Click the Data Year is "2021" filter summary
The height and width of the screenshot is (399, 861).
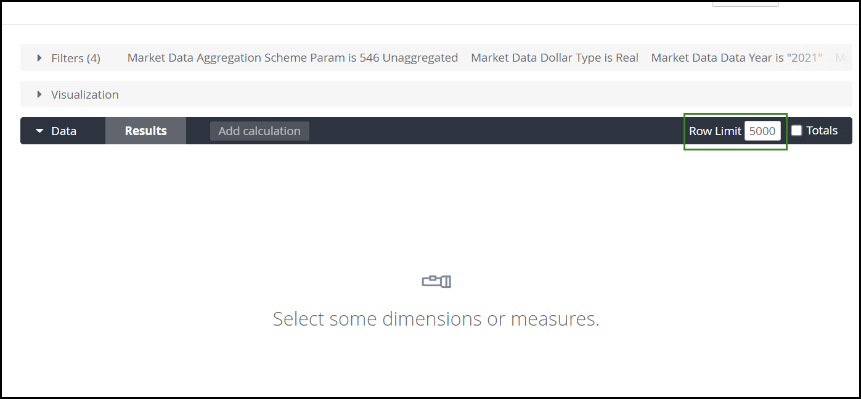[737, 58]
